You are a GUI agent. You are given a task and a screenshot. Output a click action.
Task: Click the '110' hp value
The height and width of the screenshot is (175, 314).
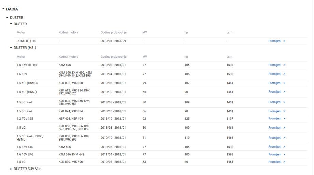(187, 138)
